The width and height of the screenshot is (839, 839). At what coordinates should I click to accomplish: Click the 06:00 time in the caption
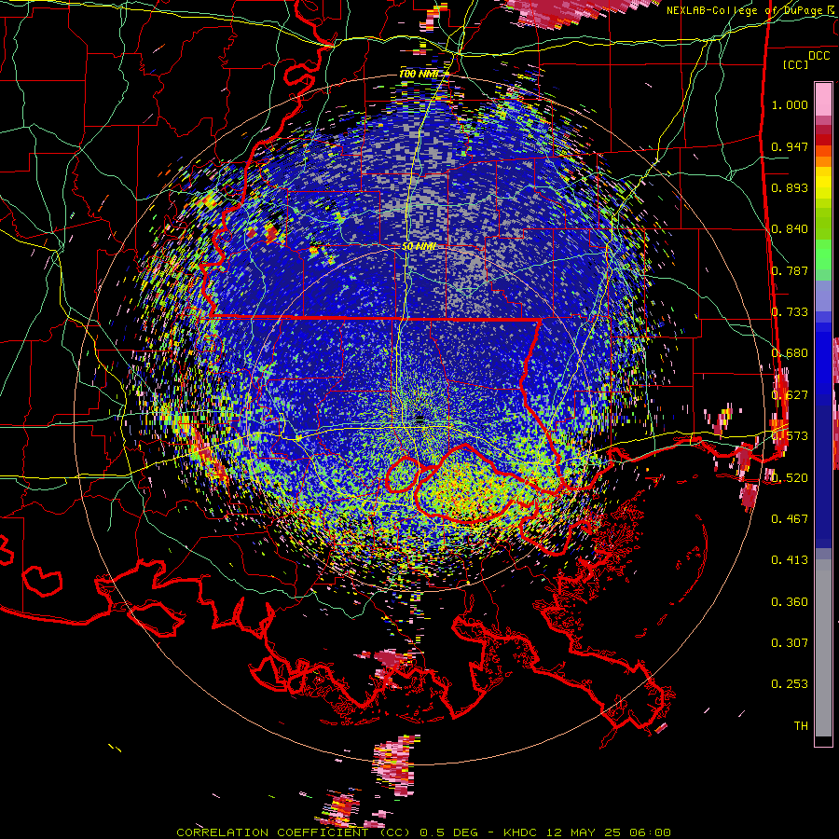click(x=650, y=832)
